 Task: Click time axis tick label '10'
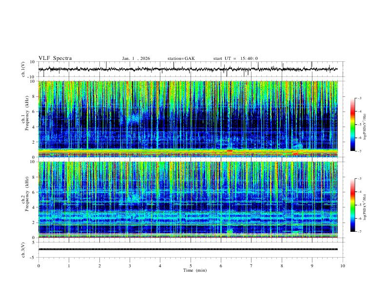[x=343, y=266]
